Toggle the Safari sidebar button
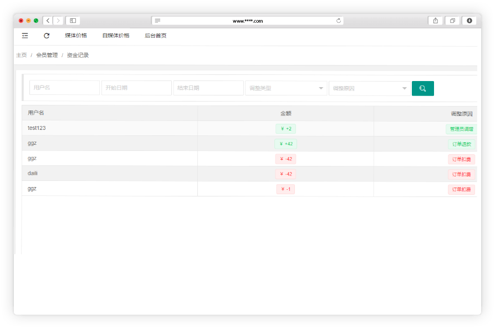495x328 pixels. [x=73, y=21]
